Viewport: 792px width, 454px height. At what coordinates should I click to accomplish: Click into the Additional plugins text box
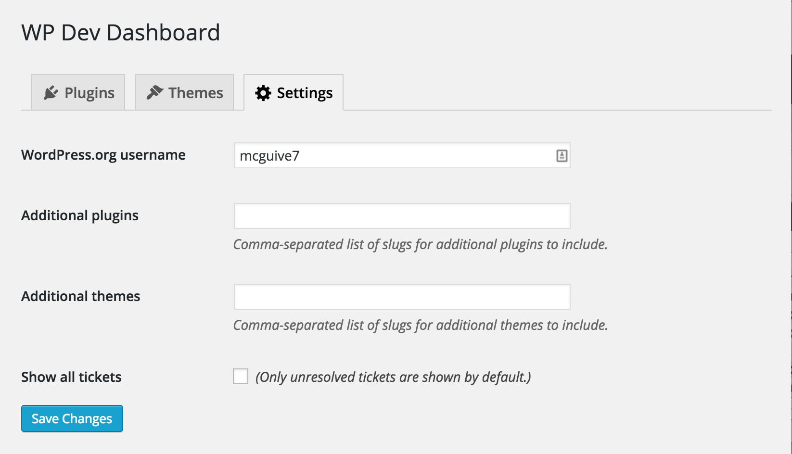click(402, 216)
